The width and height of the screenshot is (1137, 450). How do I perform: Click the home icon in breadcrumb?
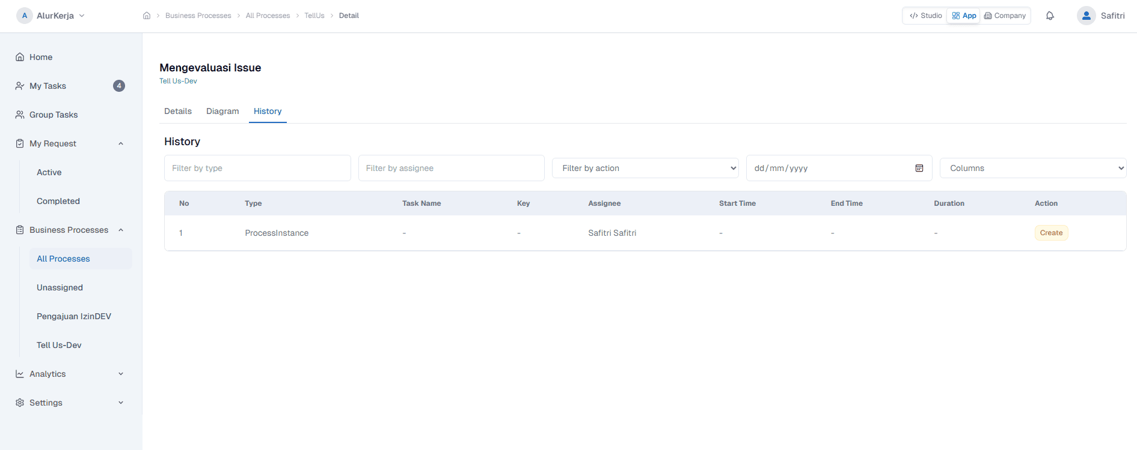pyautogui.click(x=147, y=16)
